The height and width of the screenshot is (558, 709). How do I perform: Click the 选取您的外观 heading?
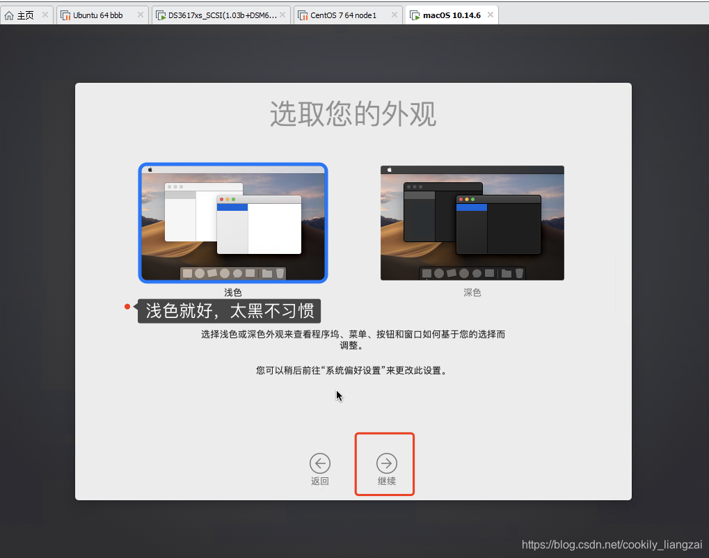[353, 114]
